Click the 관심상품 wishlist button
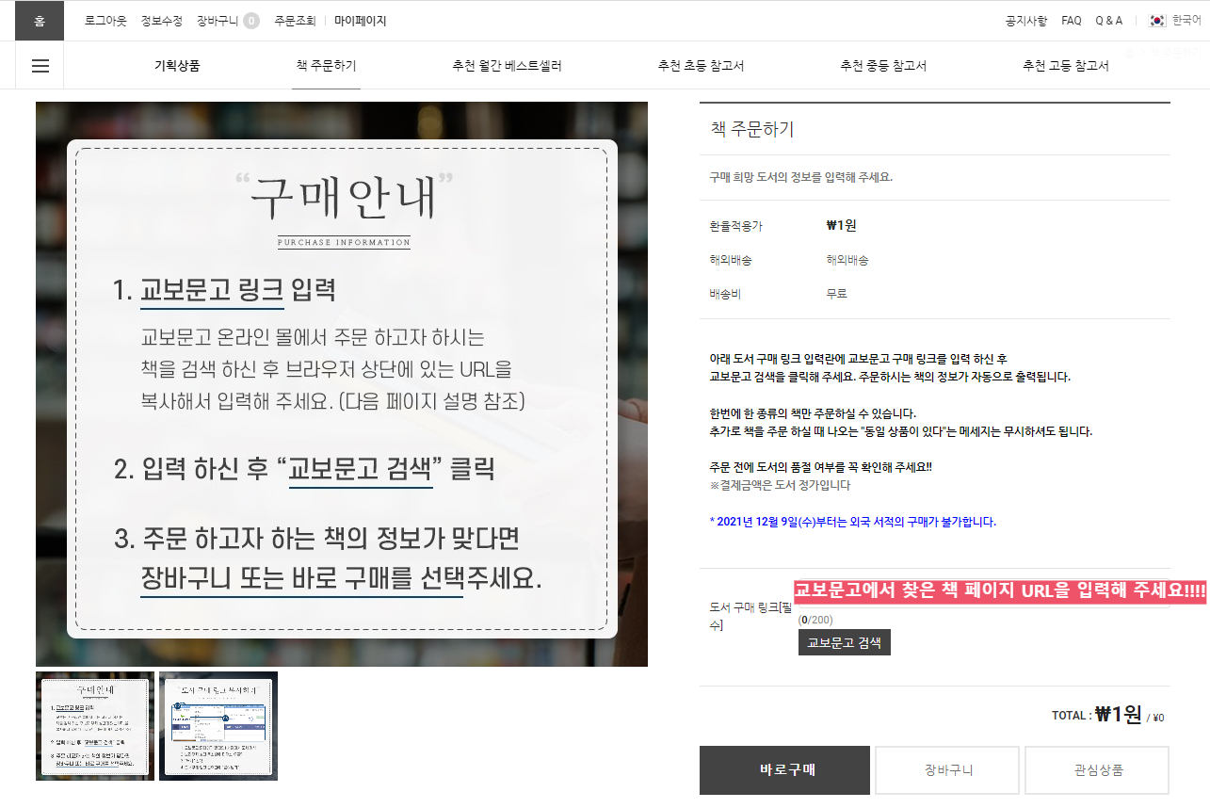 (1097, 769)
